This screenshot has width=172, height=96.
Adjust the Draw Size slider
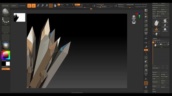(105, 7)
